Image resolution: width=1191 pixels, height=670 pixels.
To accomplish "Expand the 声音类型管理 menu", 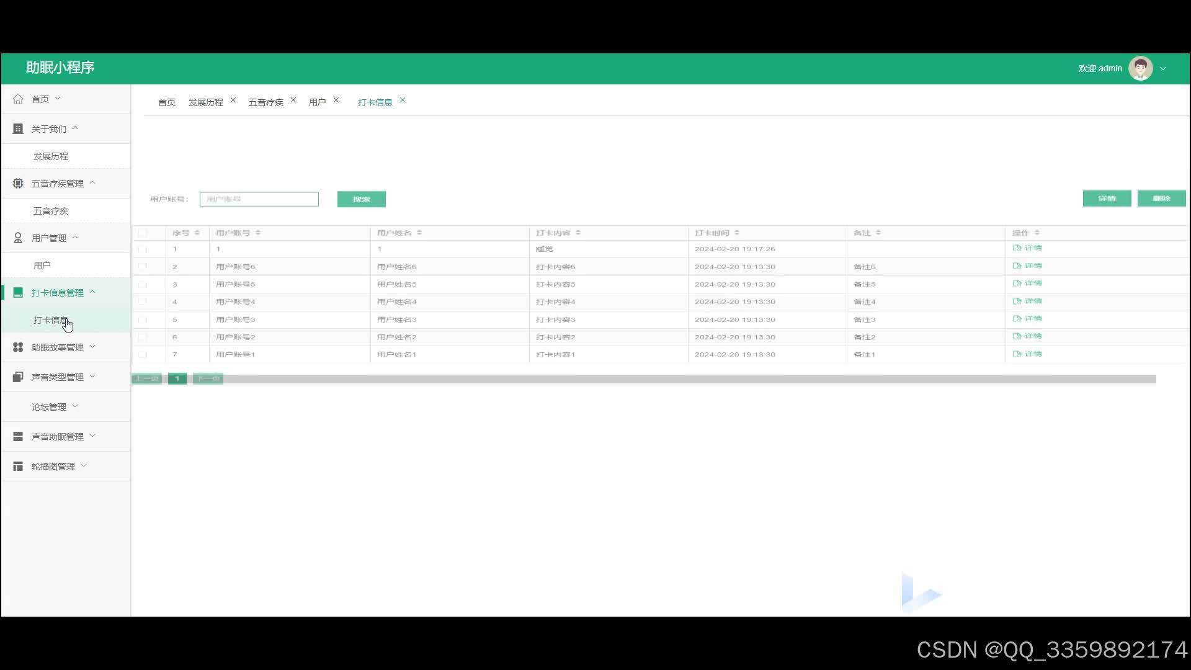I will (x=92, y=376).
